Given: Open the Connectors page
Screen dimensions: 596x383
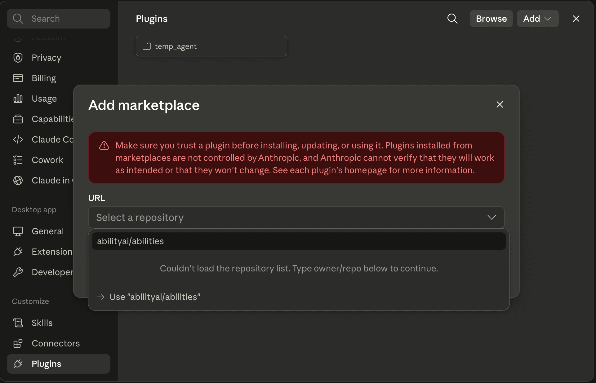Looking at the screenshot, I should coord(58,343).
